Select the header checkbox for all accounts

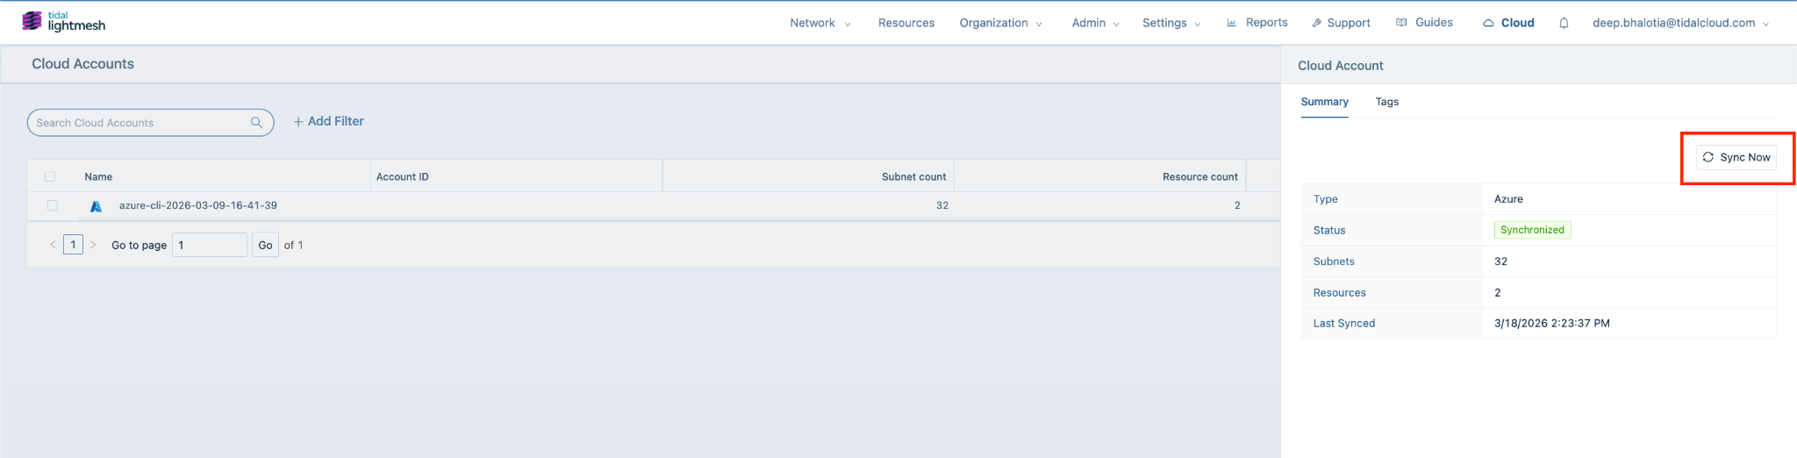click(50, 176)
